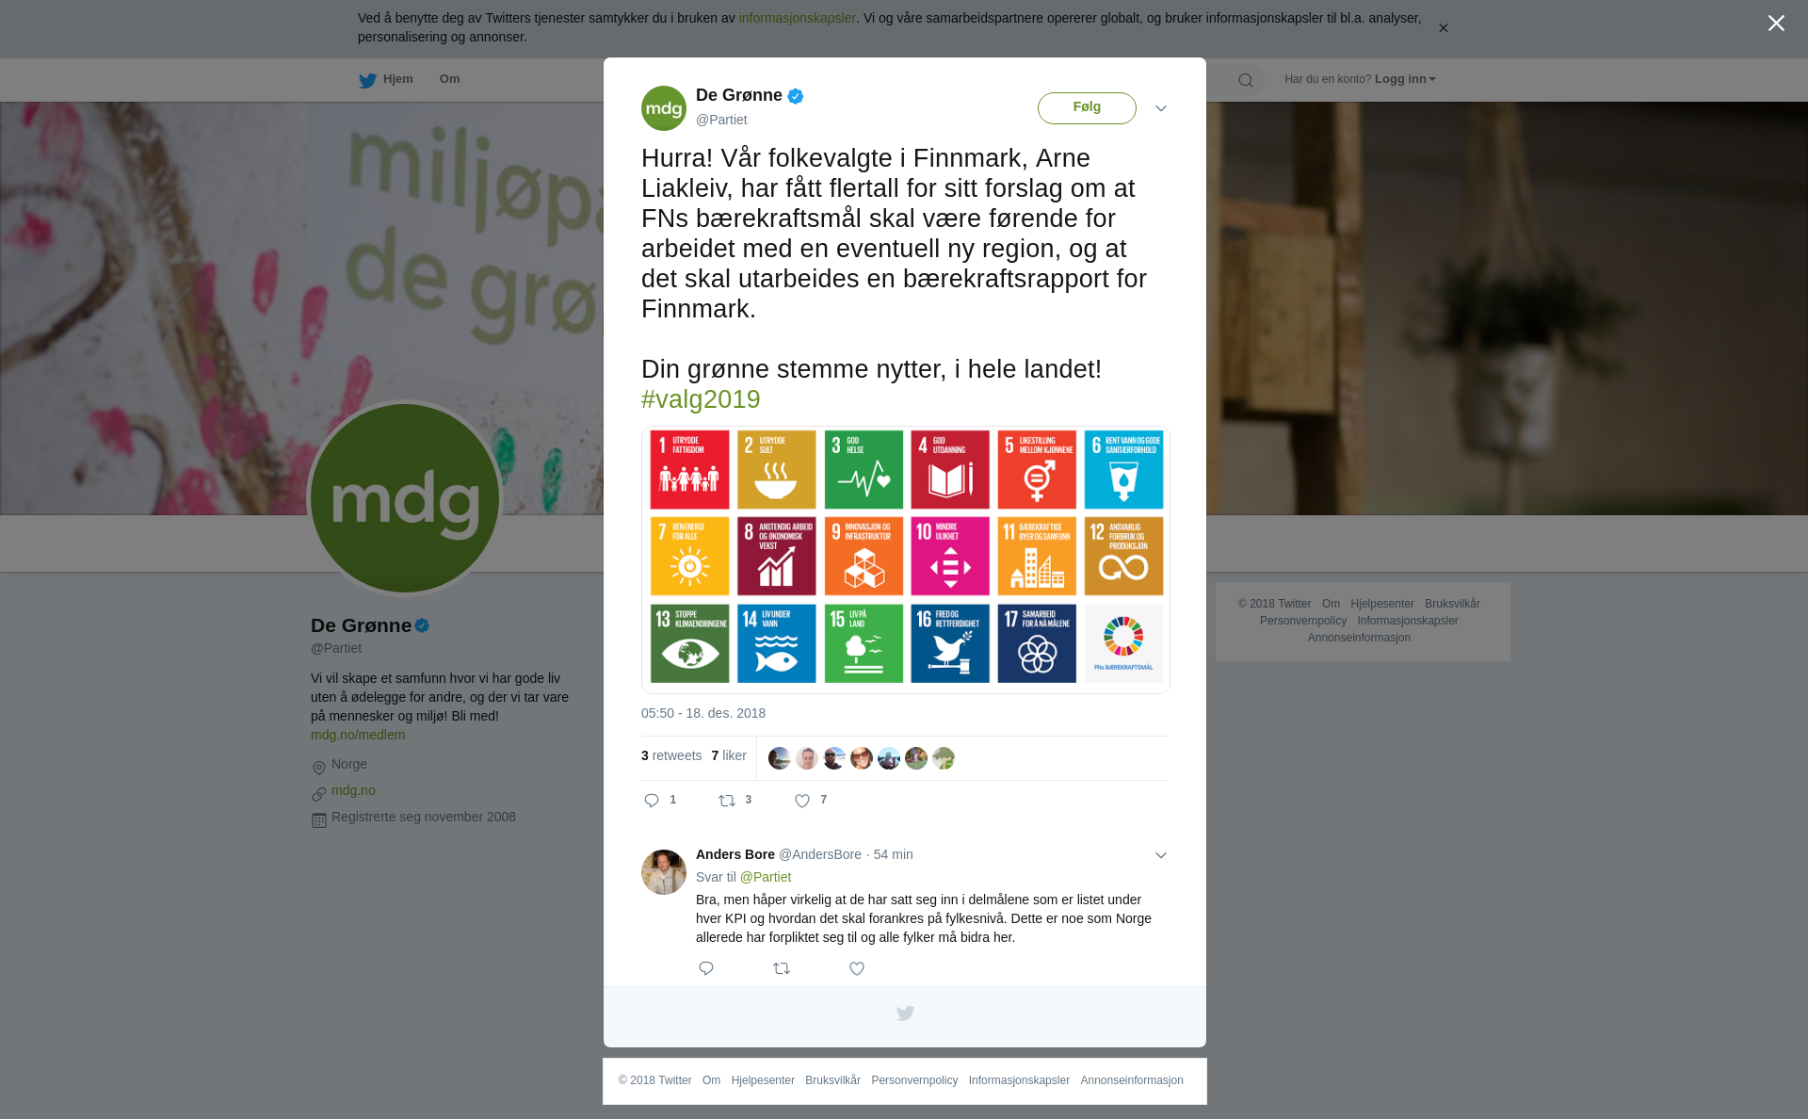Screen dimensions: 1808x1119
Task: Open the Om menu item
Action: pos(449,79)
